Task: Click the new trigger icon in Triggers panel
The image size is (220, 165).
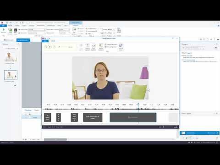Action: click(183, 48)
